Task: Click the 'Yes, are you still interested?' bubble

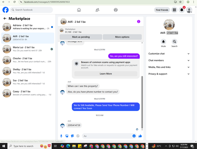Action: [x=124, y=56]
